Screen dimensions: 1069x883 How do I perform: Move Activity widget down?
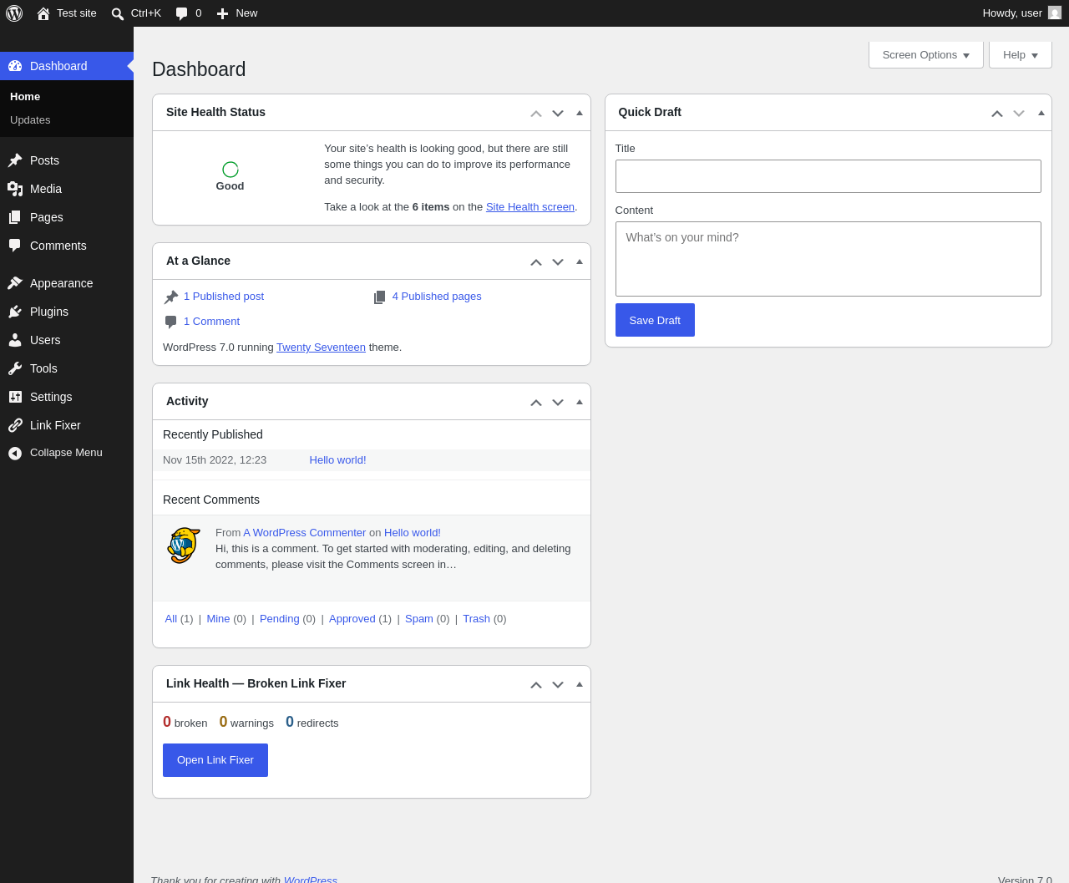(x=558, y=402)
